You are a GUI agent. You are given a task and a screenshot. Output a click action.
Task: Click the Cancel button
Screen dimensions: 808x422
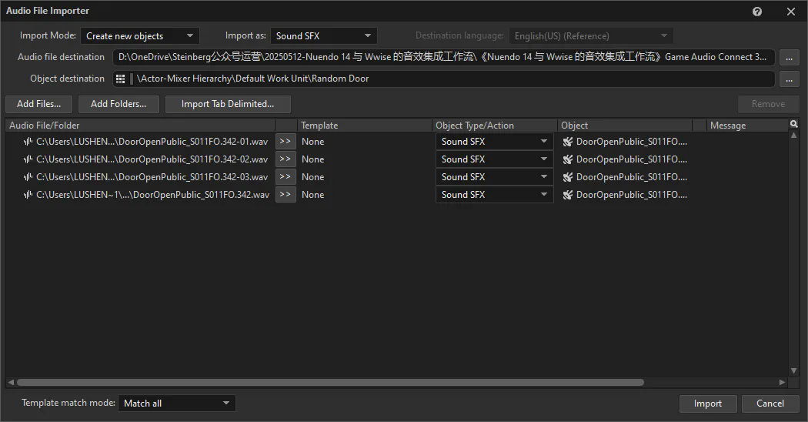pyautogui.click(x=770, y=404)
